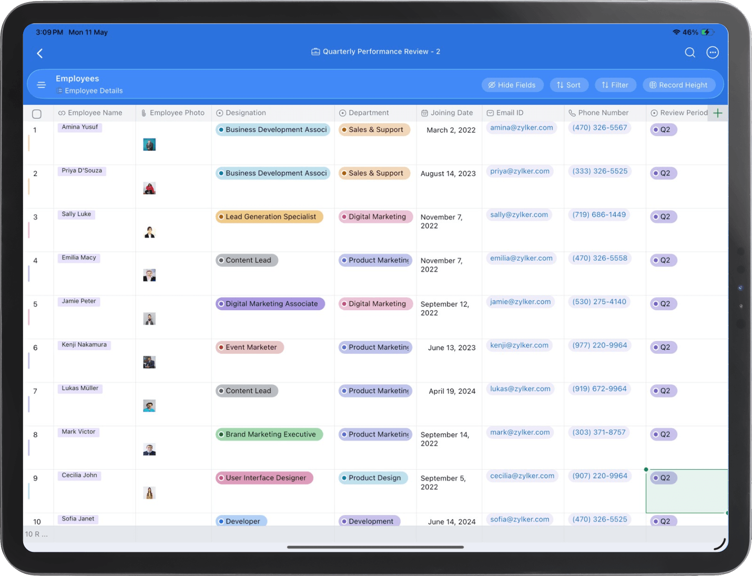
Task: Open Amina Yusuf's employee photo
Action: pos(149,145)
